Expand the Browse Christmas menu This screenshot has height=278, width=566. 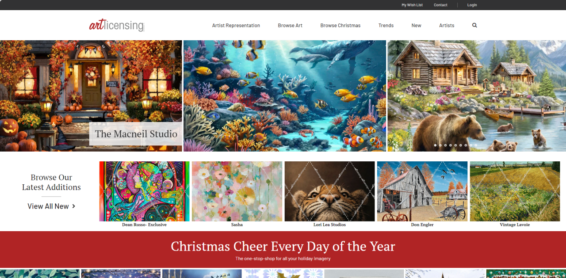(x=340, y=25)
